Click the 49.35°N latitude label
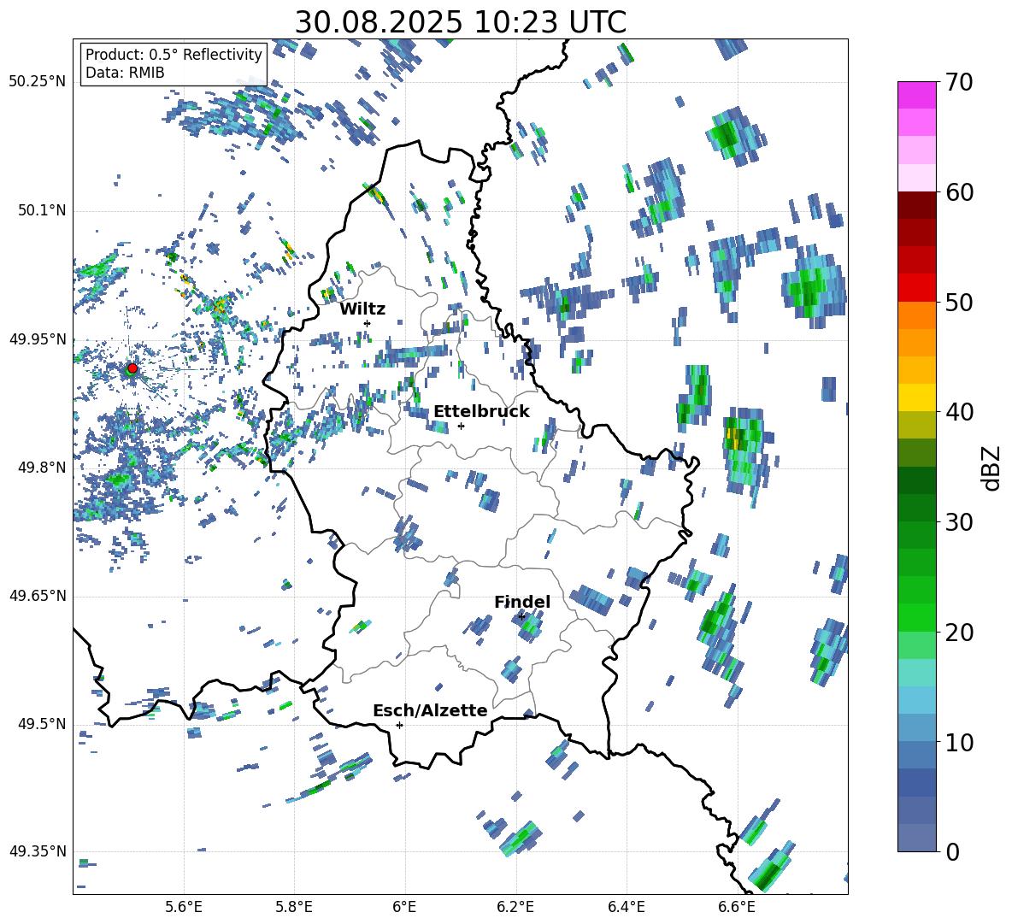The width and height of the screenshot is (1012, 924). 38,851
